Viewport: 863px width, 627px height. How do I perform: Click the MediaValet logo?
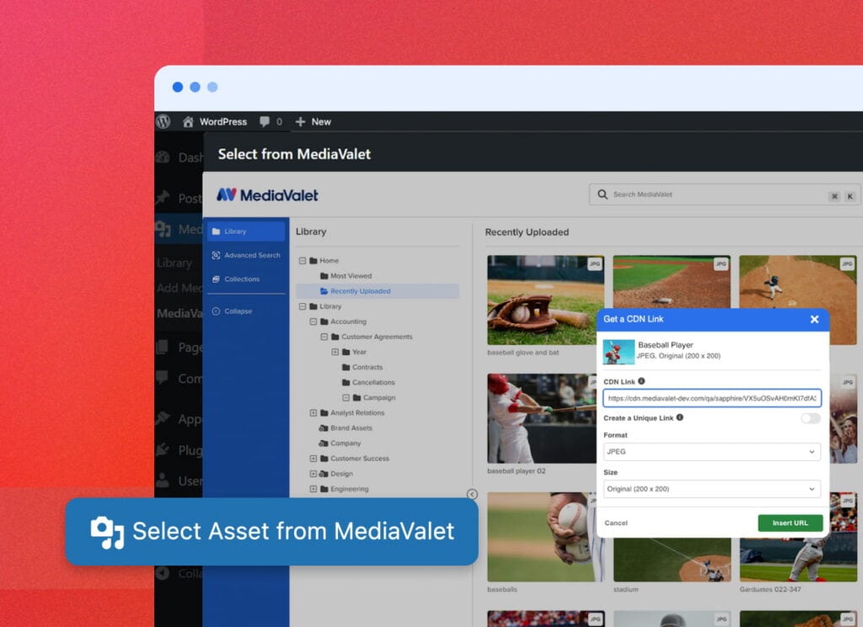[267, 195]
